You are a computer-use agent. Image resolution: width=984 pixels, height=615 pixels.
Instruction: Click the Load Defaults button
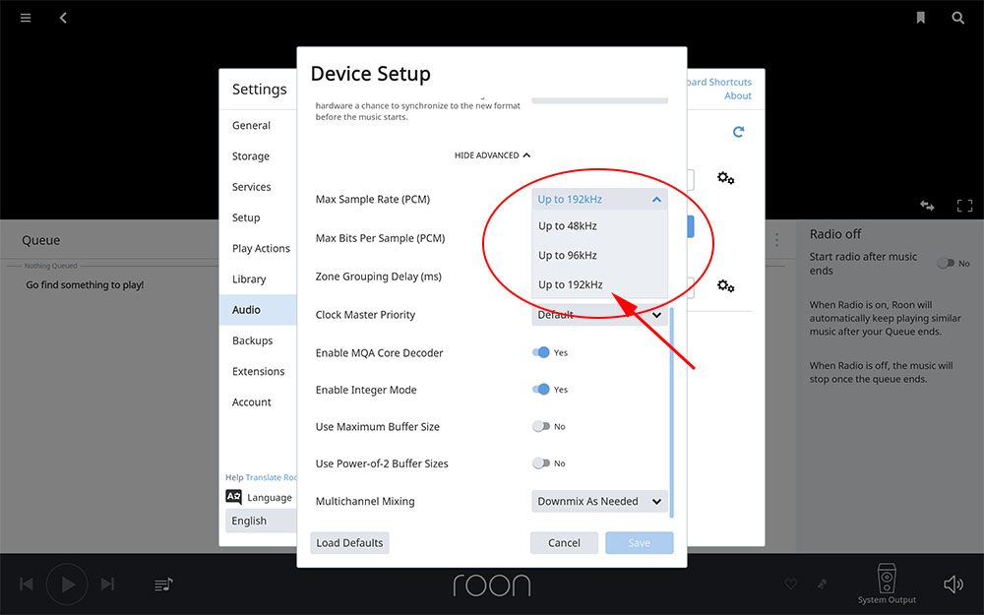click(x=349, y=543)
